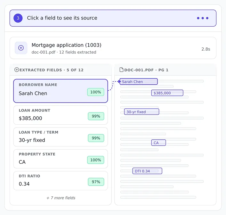The image size is (226, 215).
Task: Click the 99% confidence badge for Loan Amount
Action: 96,116
